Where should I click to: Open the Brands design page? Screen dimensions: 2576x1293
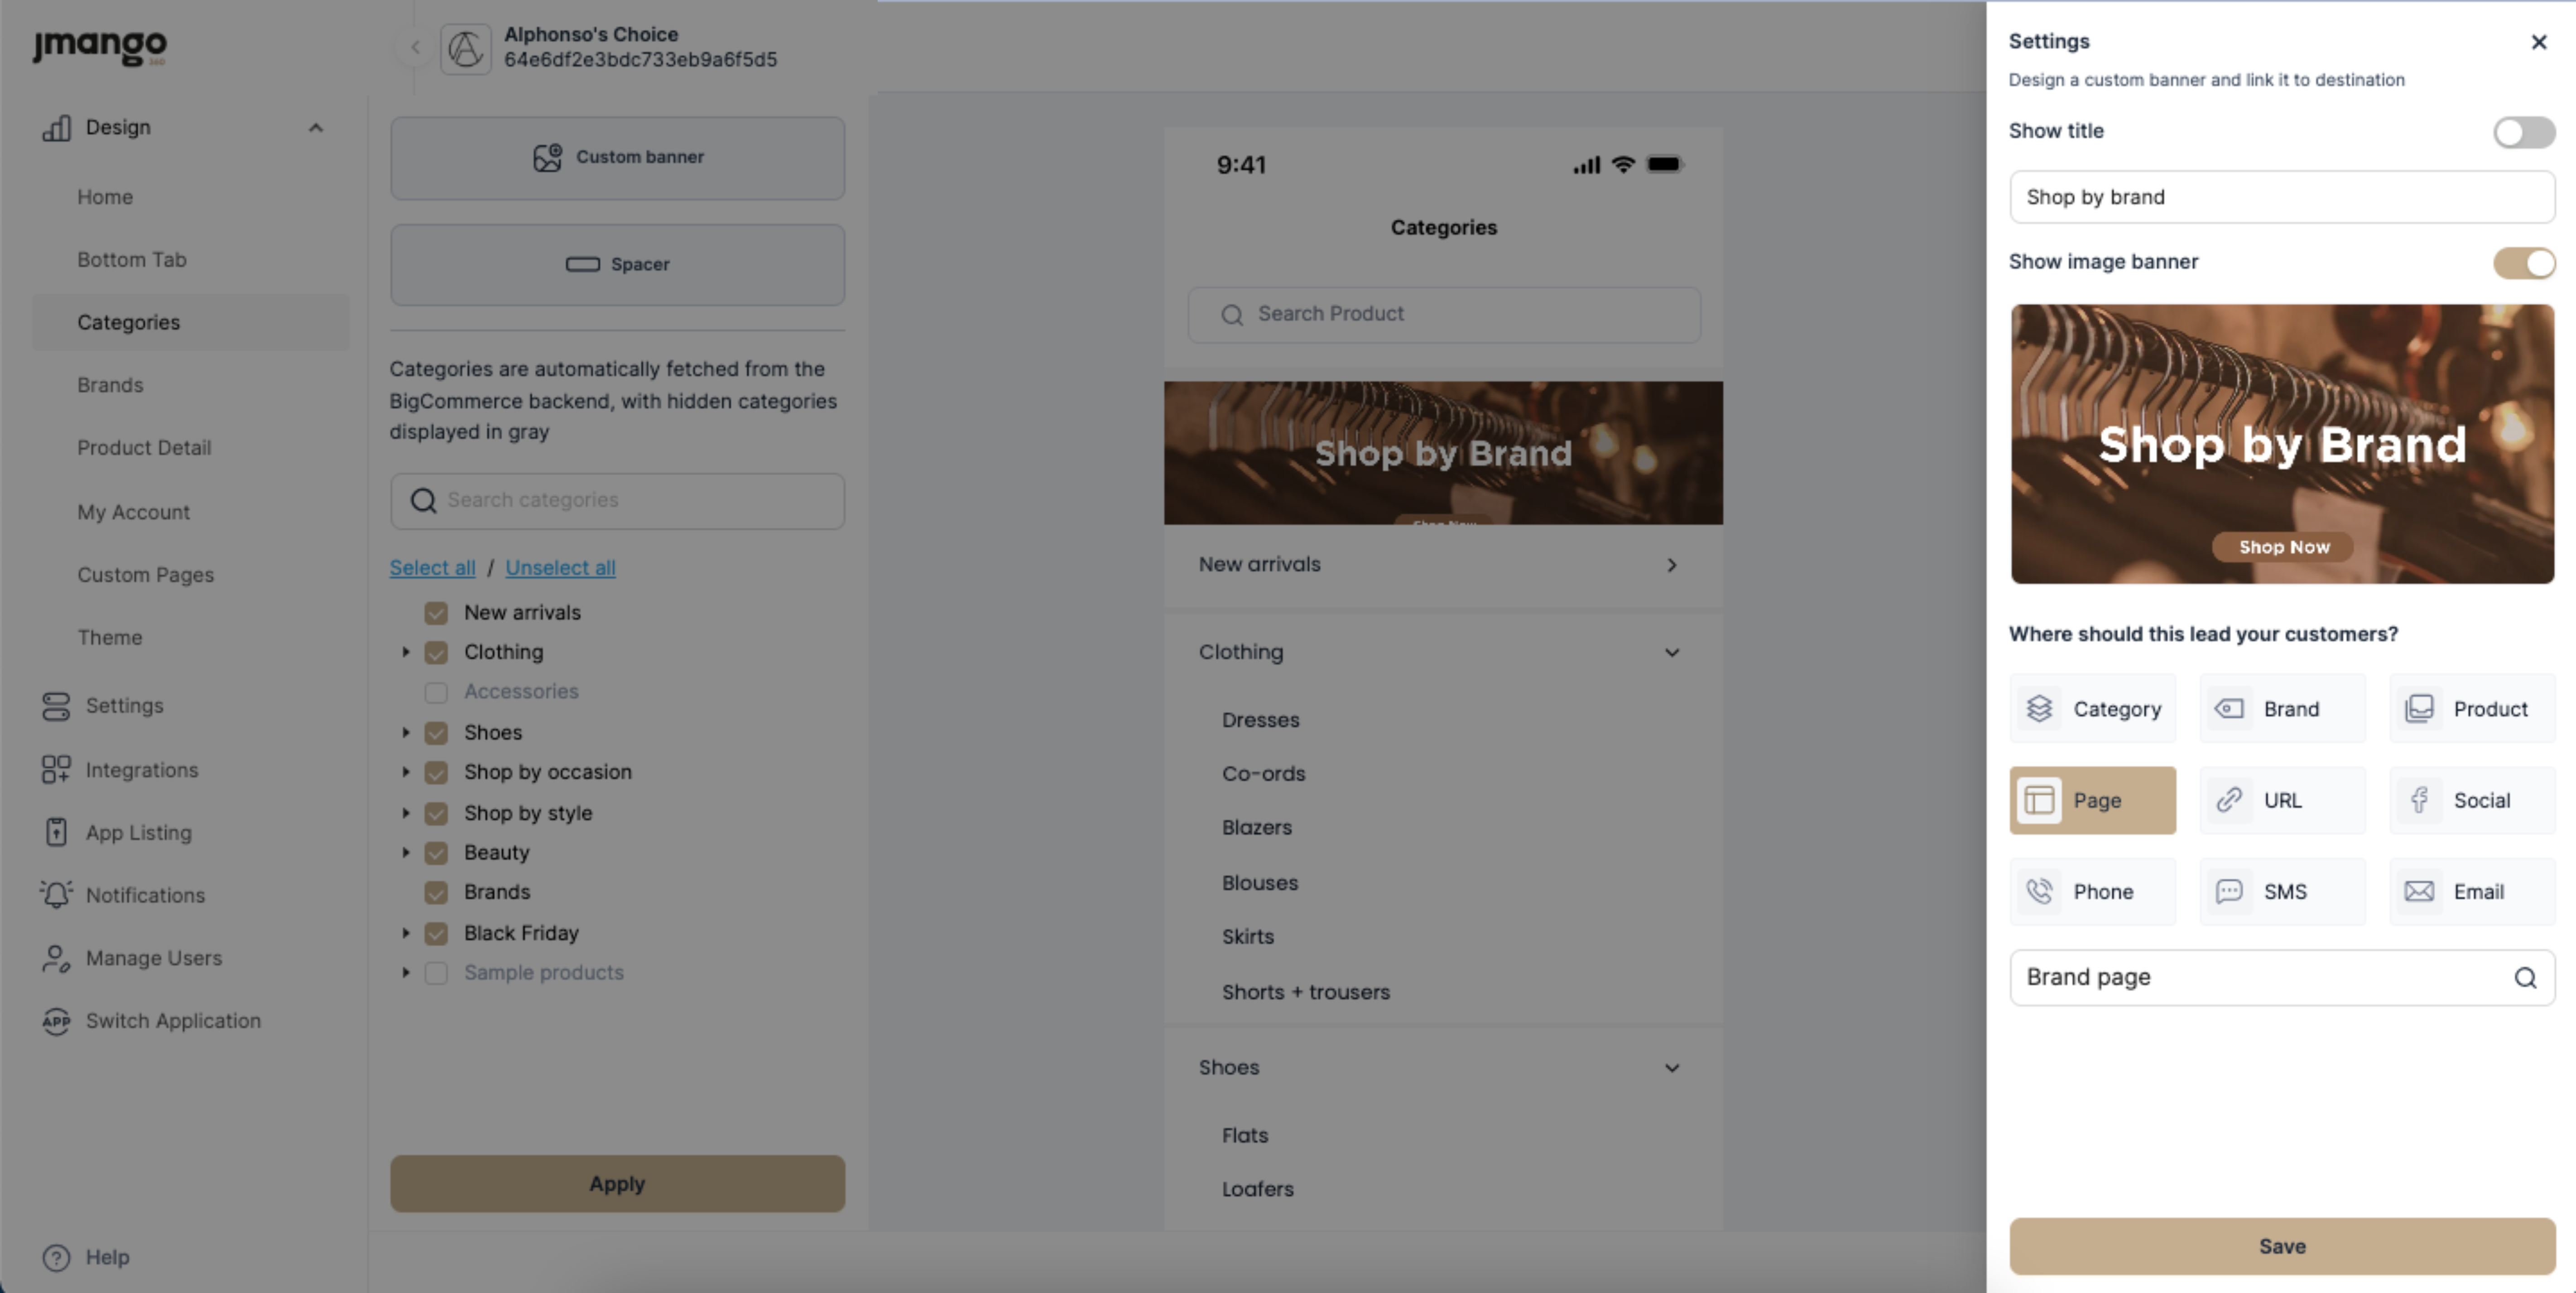(x=110, y=385)
